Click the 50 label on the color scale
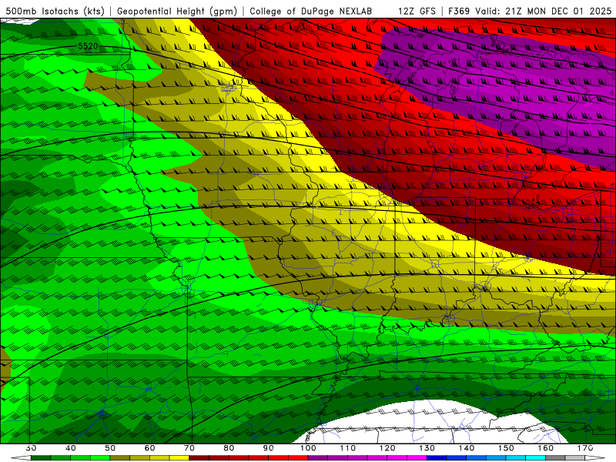Screen dimensions: 616x462 [110, 448]
